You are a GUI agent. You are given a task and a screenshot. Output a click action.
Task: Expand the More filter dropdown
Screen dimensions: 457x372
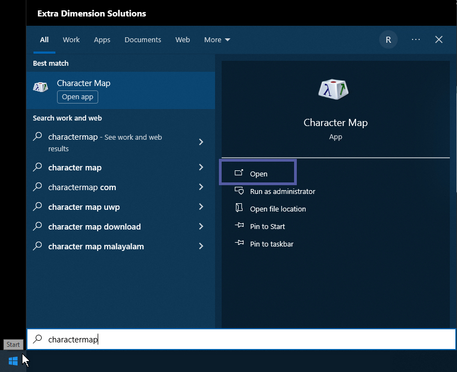point(217,40)
